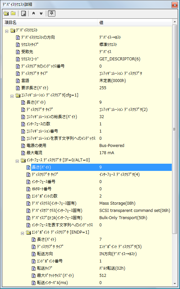Click the save document toolbar icon
This screenshot has width=180, height=289.
click(x=23, y=13)
